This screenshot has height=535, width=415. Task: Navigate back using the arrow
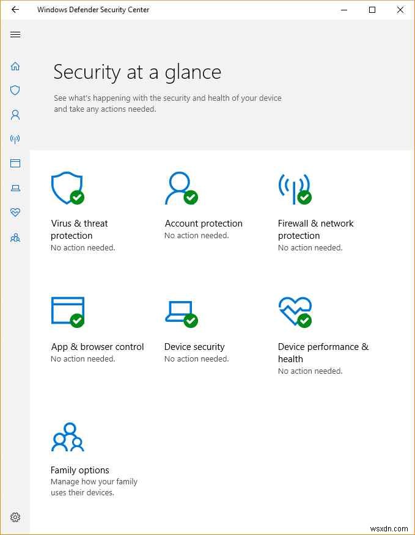(x=15, y=10)
